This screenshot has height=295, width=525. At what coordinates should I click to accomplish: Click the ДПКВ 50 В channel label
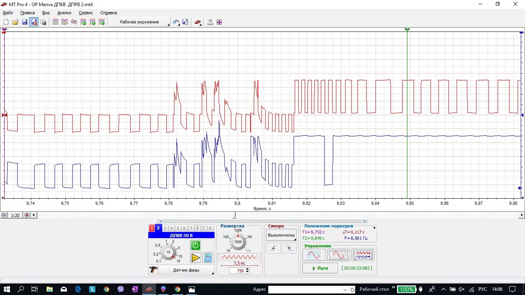point(181,235)
